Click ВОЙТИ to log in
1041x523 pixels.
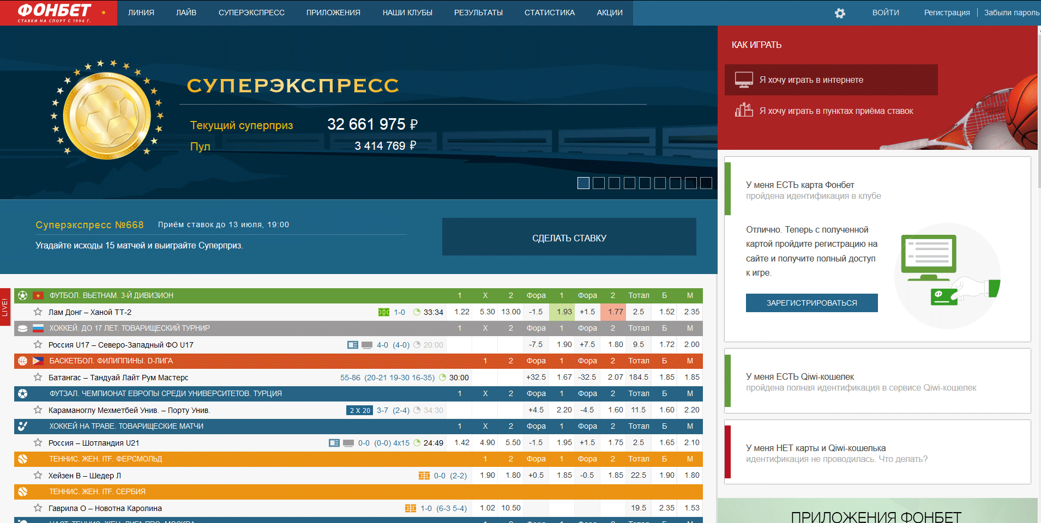point(886,13)
